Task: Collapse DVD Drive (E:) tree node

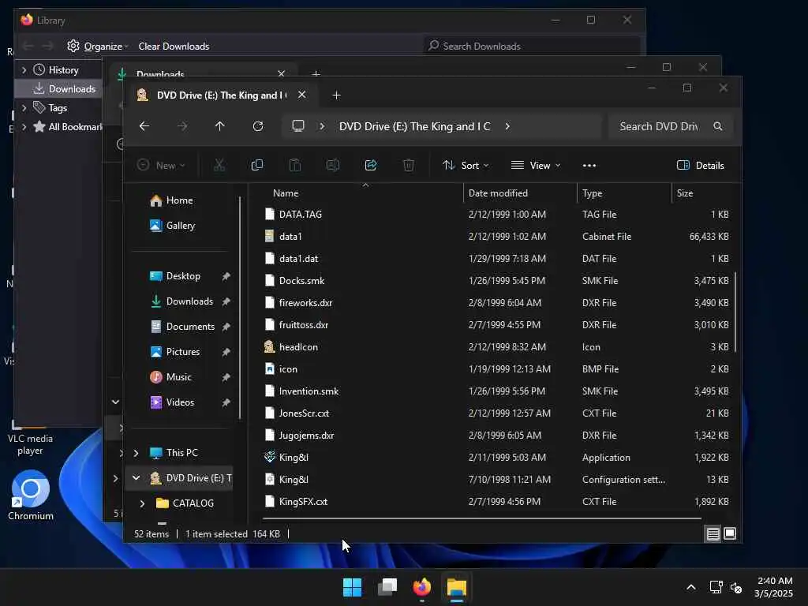Action: (136, 478)
